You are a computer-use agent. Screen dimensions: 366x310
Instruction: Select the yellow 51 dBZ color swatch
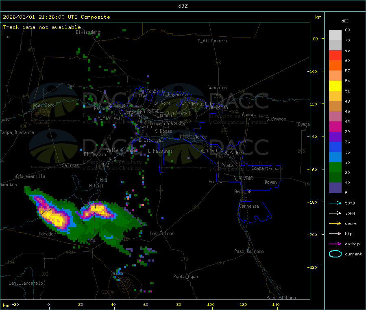tap(335, 86)
